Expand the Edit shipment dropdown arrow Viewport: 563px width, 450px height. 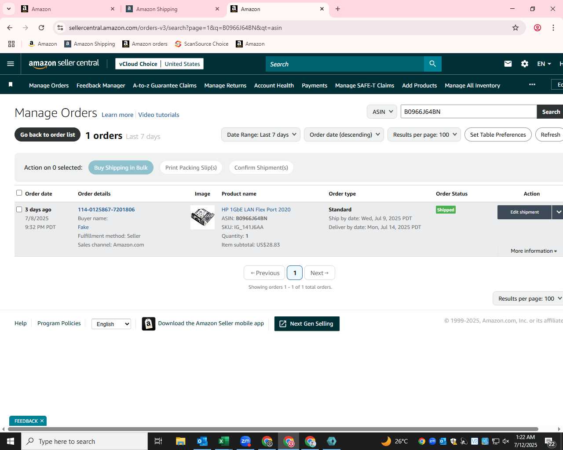(x=558, y=212)
